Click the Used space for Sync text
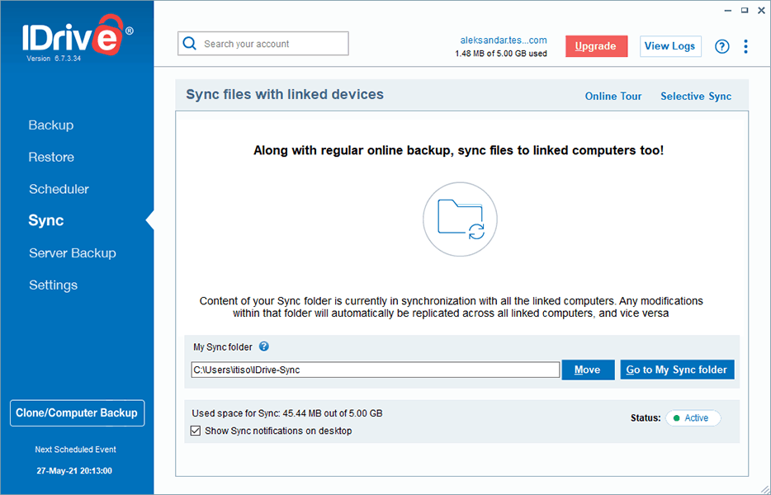The image size is (771, 495). [286, 412]
